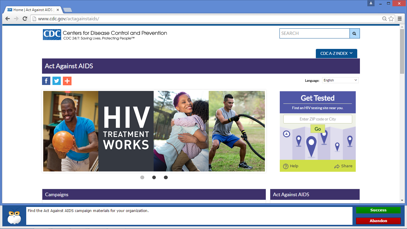Click the CDC logo
Screen dimensions: 407x229
(52, 35)
